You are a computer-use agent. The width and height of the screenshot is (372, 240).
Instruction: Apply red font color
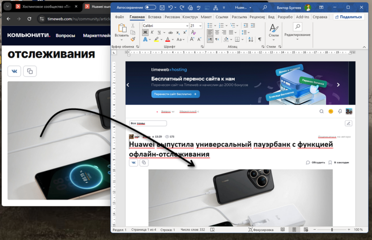168,39
